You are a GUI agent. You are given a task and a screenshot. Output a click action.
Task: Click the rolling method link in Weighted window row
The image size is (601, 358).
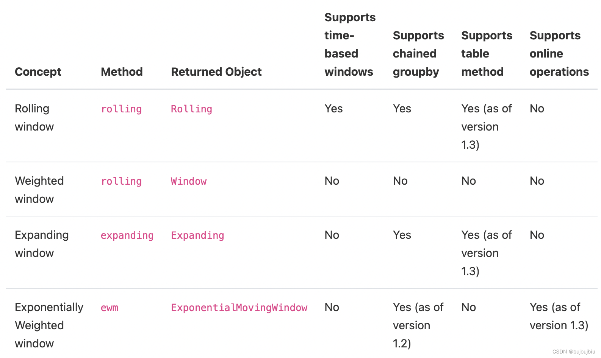[121, 181]
